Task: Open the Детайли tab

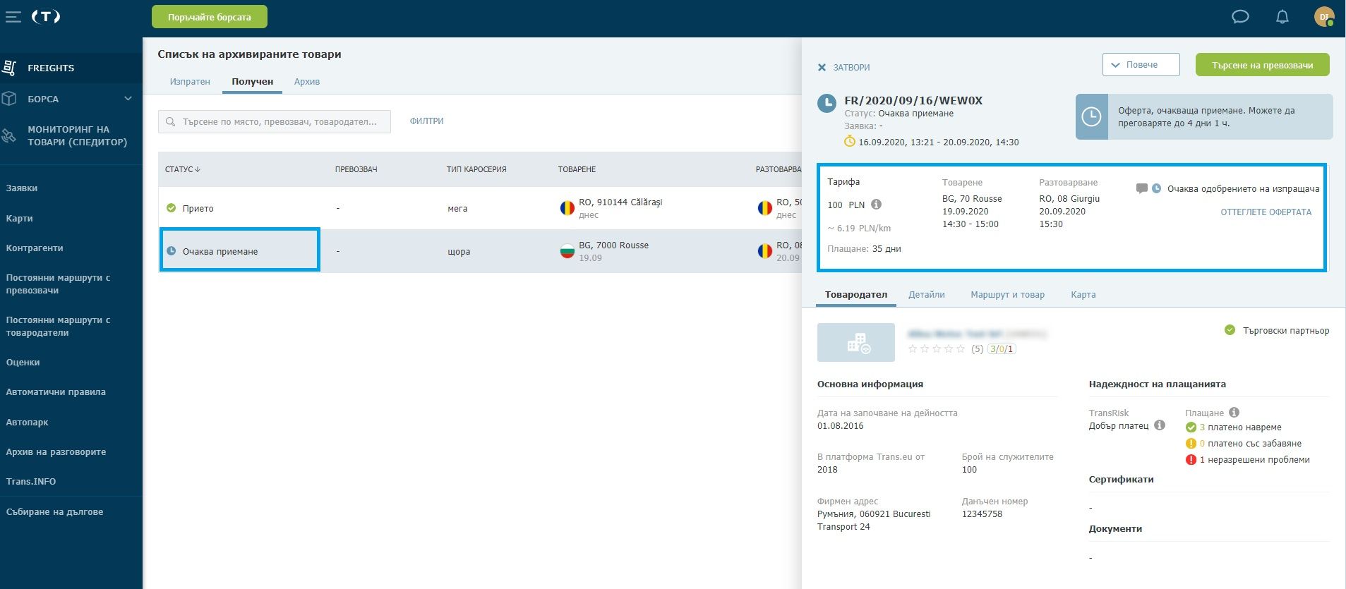Action: [926, 295]
